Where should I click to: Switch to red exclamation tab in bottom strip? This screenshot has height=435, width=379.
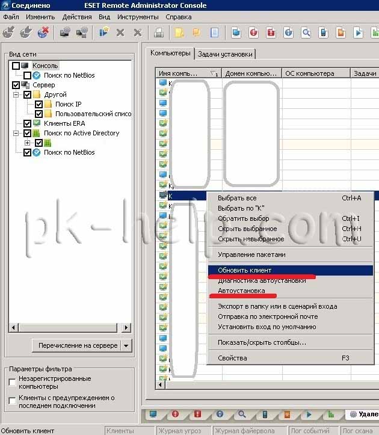tap(175, 414)
